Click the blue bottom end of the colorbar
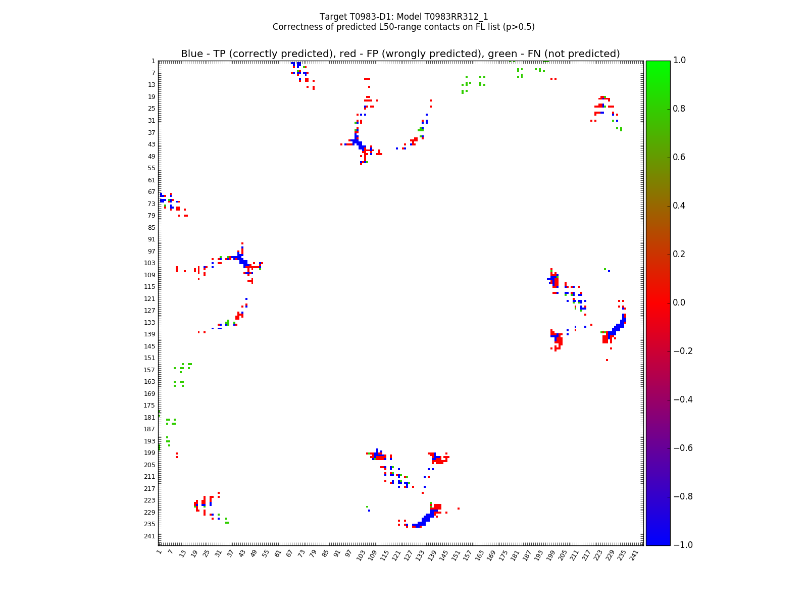This screenshot has width=808, height=606. pos(658,541)
